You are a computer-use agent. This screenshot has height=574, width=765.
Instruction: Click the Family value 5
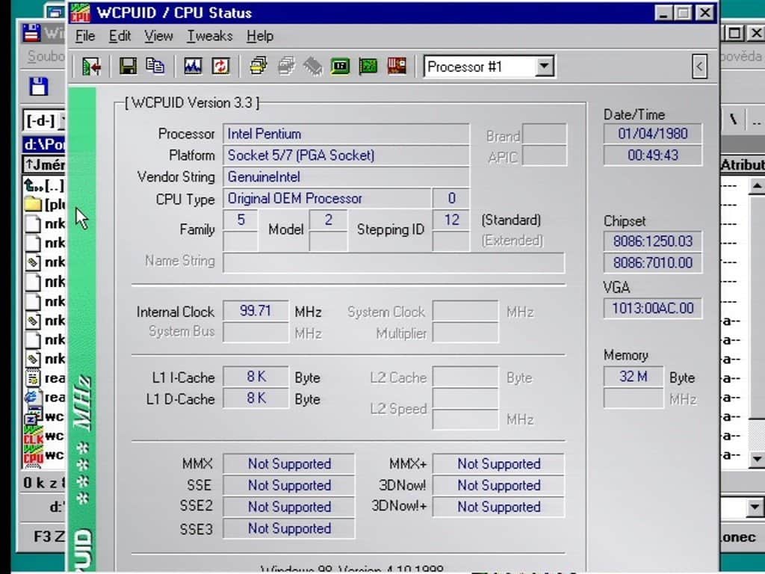coord(241,220)
